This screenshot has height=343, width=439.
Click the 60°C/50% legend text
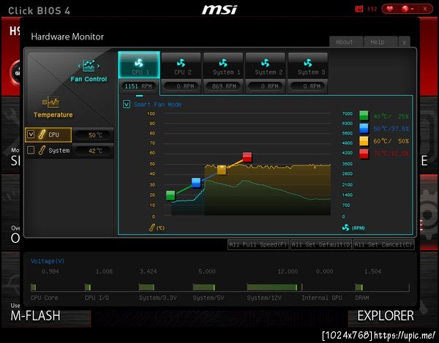click(x=391, y=141)
